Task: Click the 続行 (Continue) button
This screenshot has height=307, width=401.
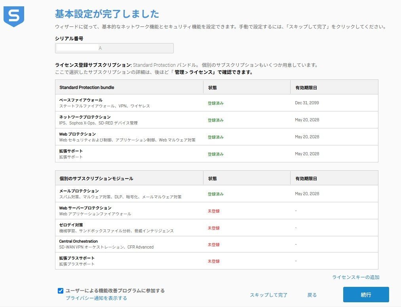Action: (366, 295)
